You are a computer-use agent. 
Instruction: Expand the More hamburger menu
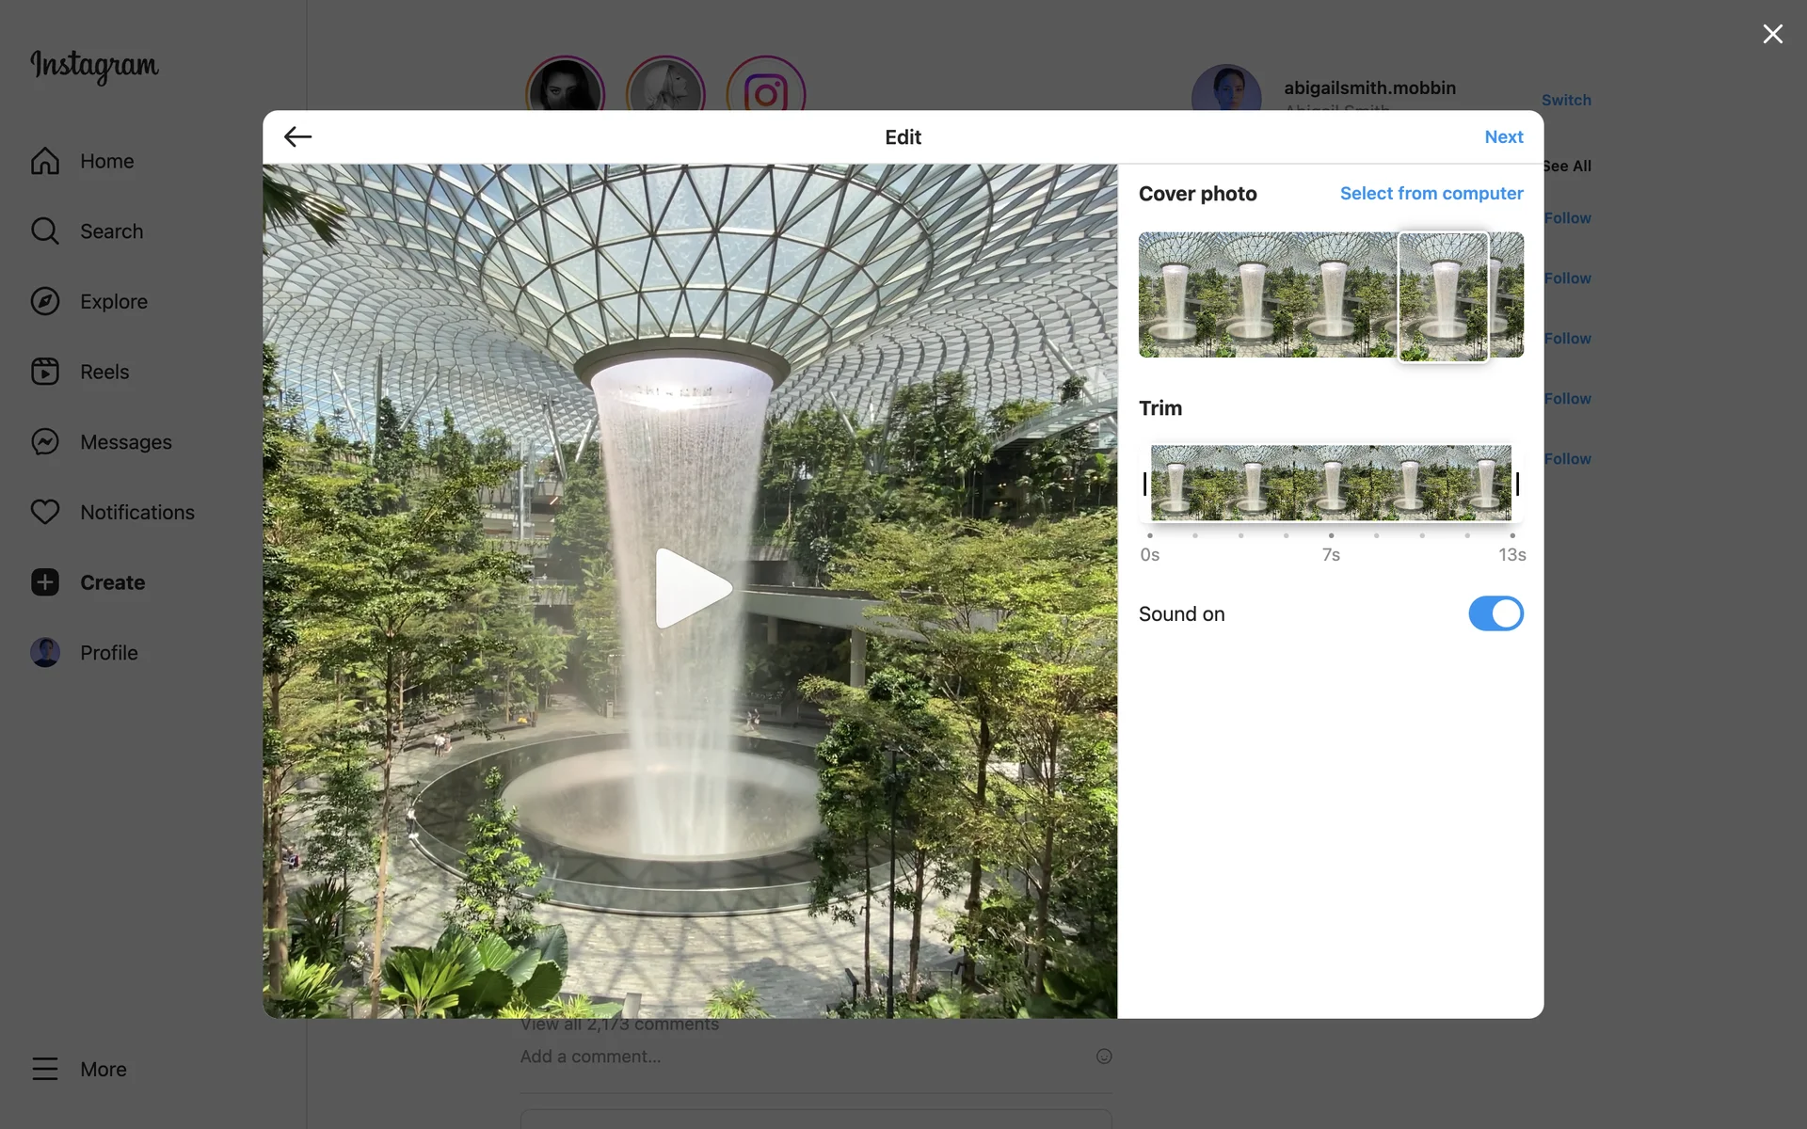tap(45, 1070)
